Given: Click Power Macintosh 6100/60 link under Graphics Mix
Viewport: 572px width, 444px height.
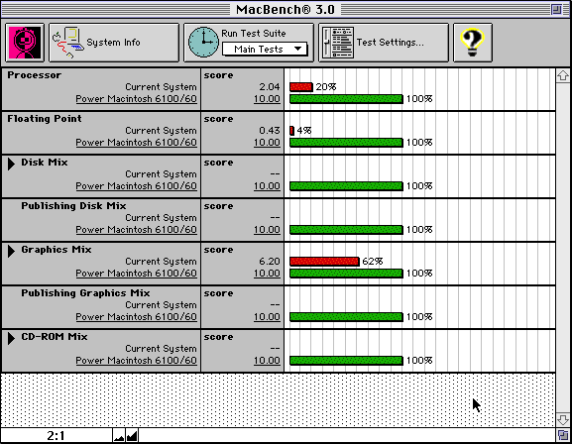Looking at the screenshot, I should click(136, 274).
